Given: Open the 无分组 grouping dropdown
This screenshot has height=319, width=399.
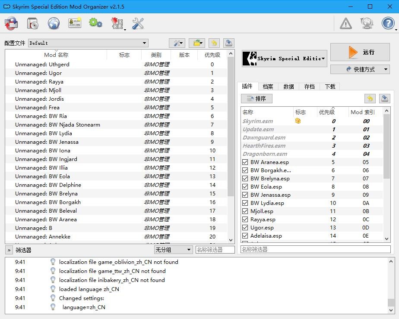Looking at the screenshot, I should point(173,250).
